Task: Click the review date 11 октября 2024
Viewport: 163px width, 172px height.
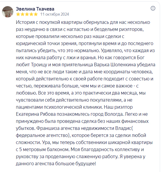Action: click(55, 14)
